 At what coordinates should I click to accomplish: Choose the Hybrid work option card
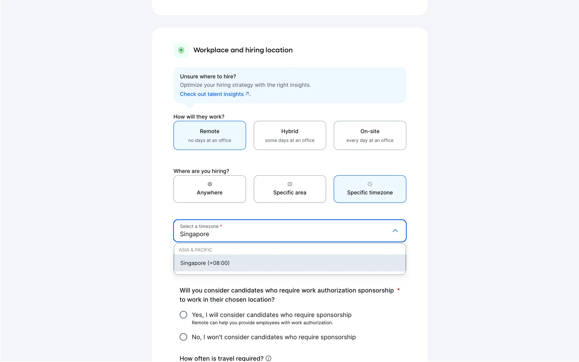click(290, 135)
